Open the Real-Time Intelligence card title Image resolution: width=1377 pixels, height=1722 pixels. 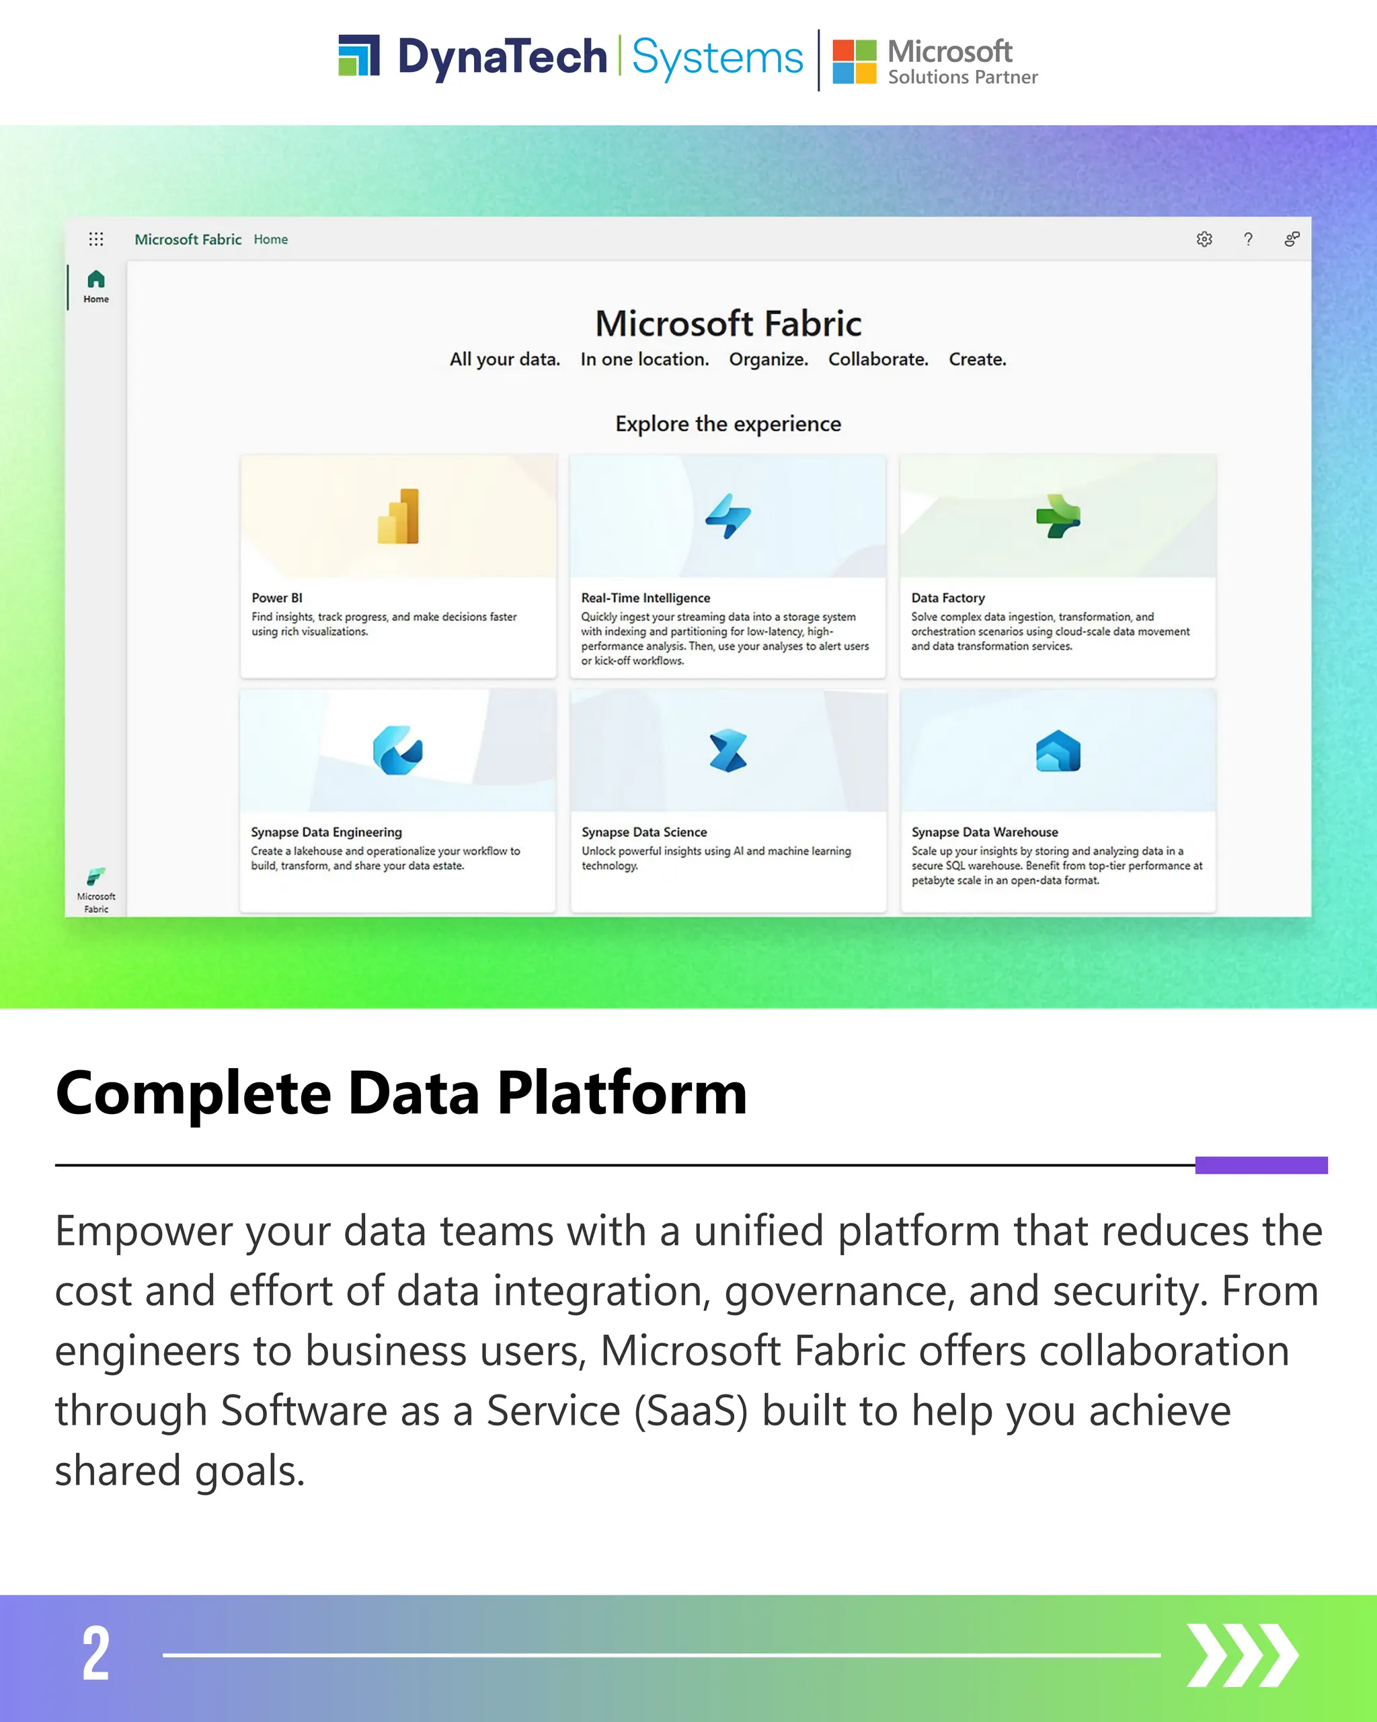click(645, 597)
